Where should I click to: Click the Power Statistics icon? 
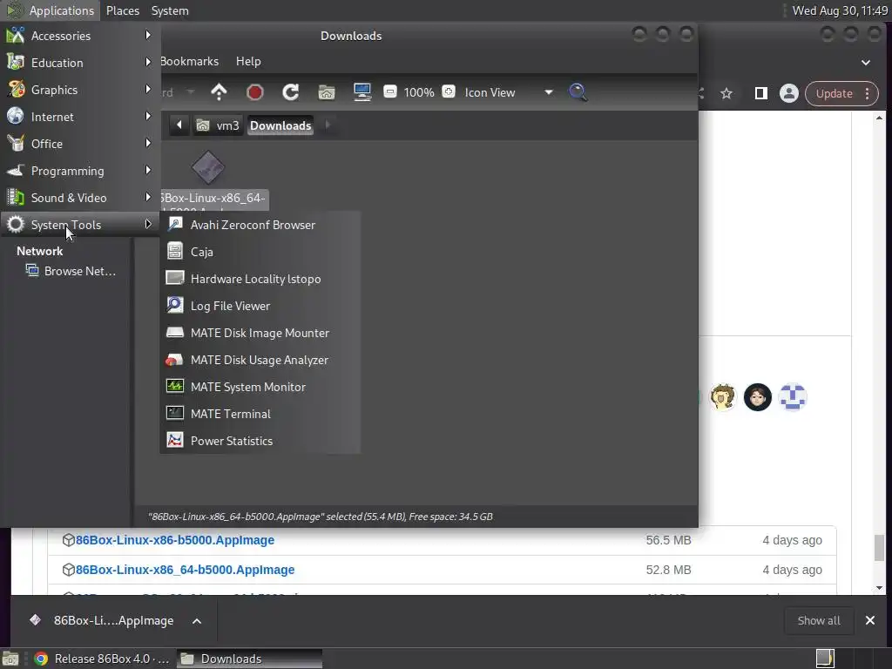pos(174,440)
